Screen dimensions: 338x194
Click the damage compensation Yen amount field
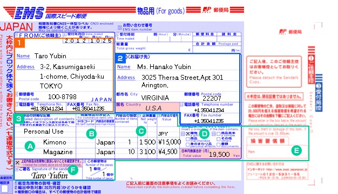[x=277, y=152]
